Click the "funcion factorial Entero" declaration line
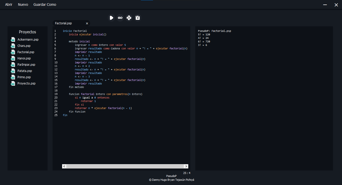 point(106,94)
